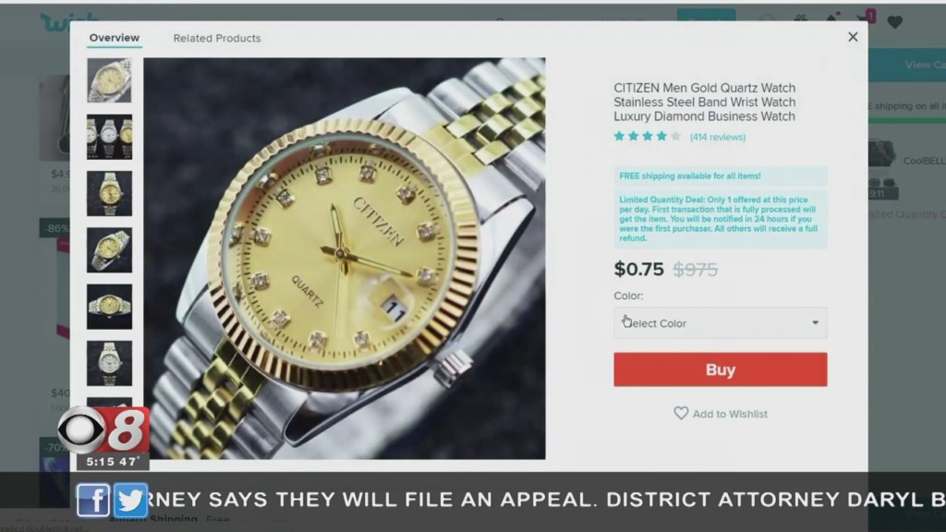Viewport: 946px width, 532px height.
Task: Click the dropdown arrow in Color selector
Action: [x=815, y=322]
